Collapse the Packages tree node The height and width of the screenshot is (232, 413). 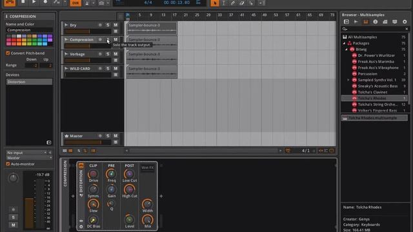[344, 43]
